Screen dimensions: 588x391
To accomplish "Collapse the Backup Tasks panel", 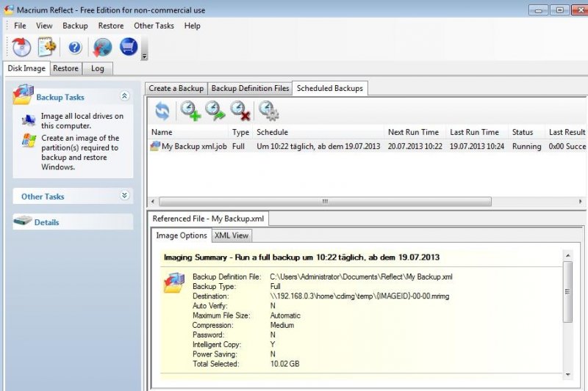I will pos(125,96).
